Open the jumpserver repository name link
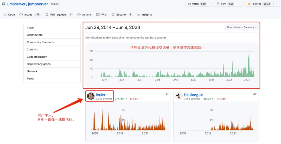281x144 pixels. 38,4
